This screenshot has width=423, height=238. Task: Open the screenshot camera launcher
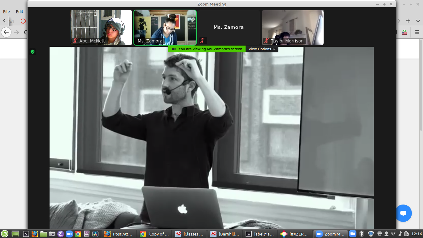coord(52,234)
